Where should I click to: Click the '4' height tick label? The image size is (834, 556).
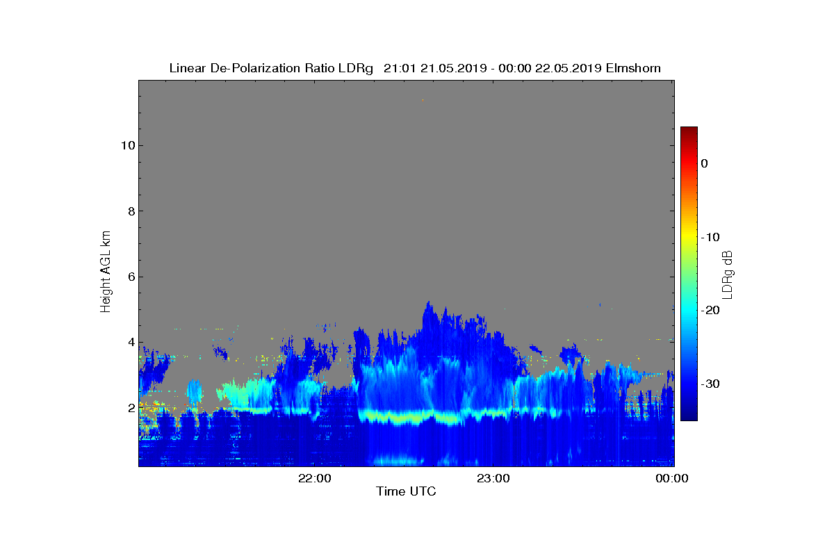click(x=130, y=342)
